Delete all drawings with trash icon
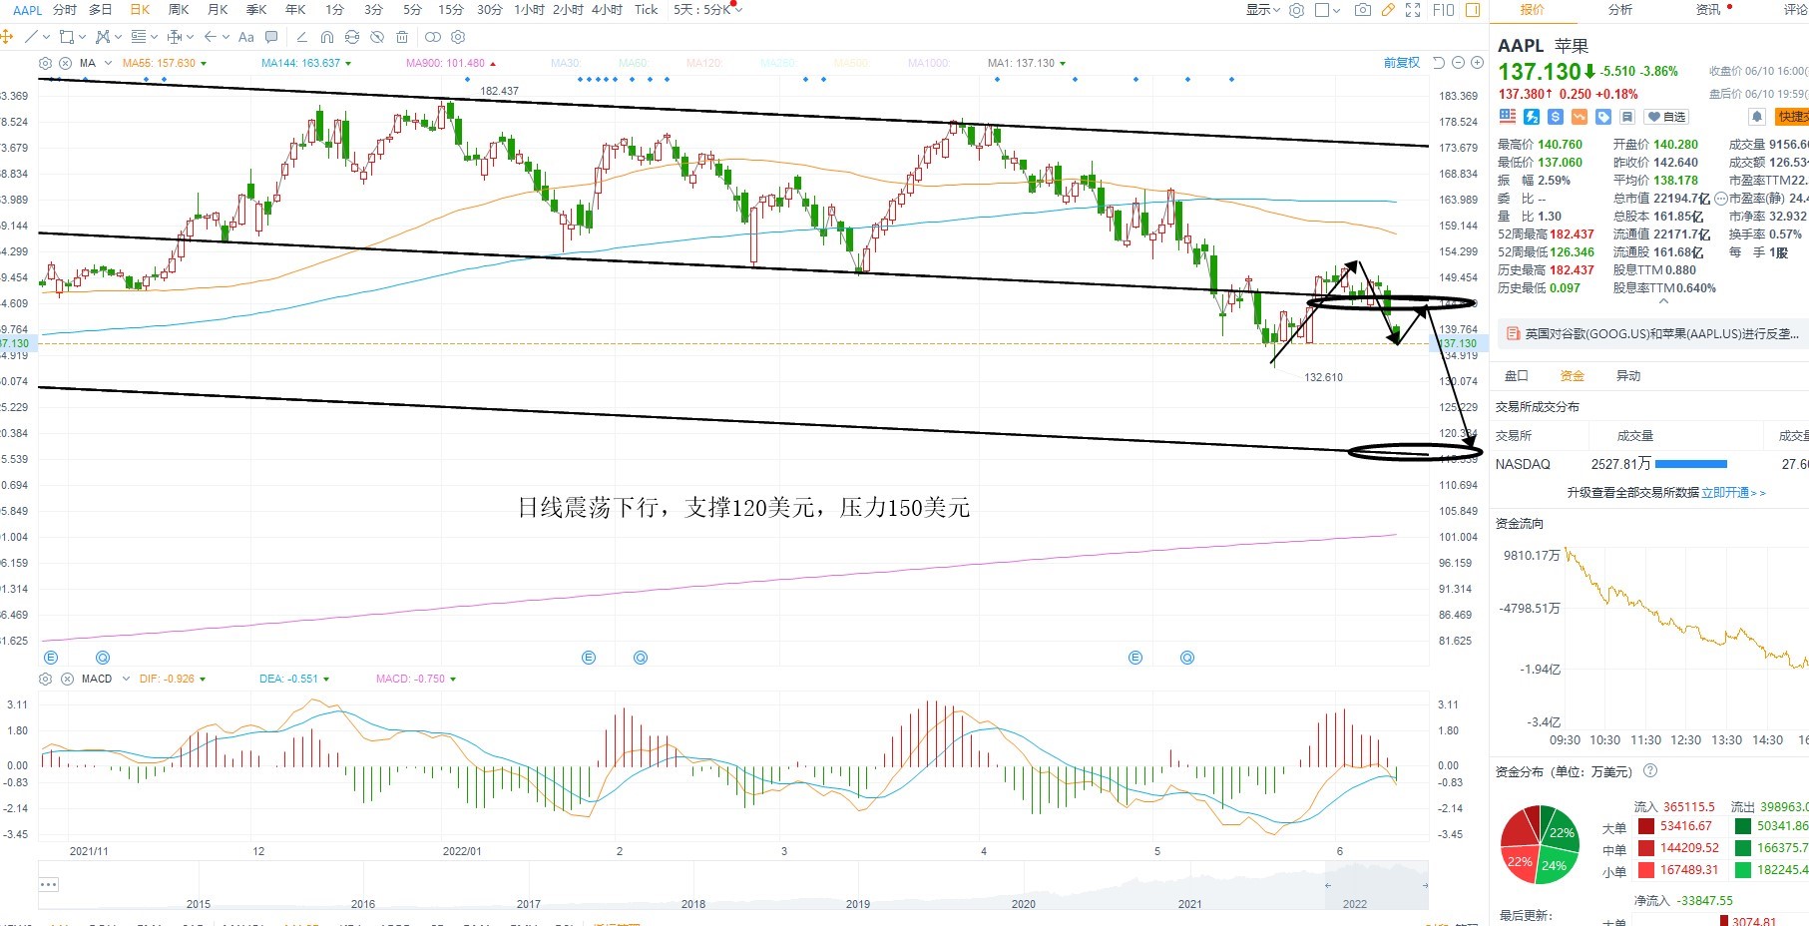 point(402,37)
